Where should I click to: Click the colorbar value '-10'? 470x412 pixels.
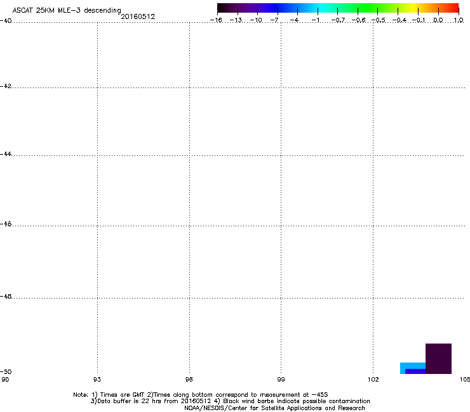tap(256, 20)
